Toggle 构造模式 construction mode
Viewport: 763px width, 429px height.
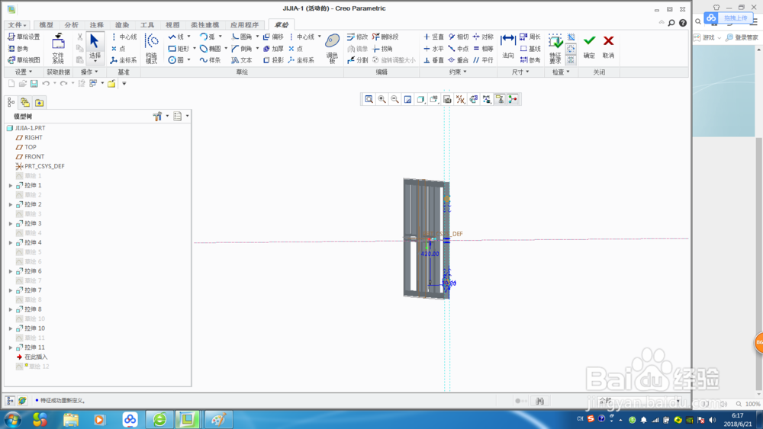151,49
